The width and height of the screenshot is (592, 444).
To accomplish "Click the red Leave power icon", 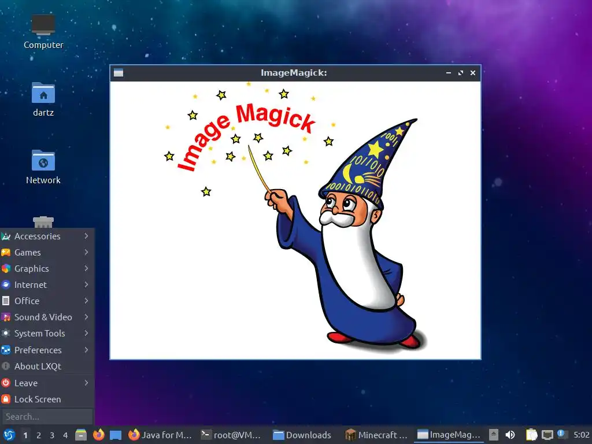I will [x=6, y=383].
